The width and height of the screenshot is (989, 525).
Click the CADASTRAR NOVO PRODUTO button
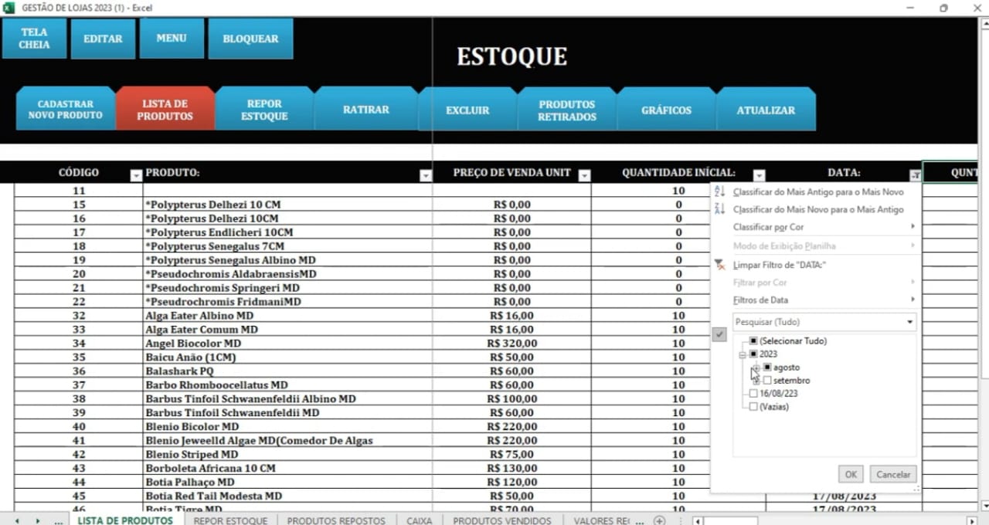click(x=65, y=110)
